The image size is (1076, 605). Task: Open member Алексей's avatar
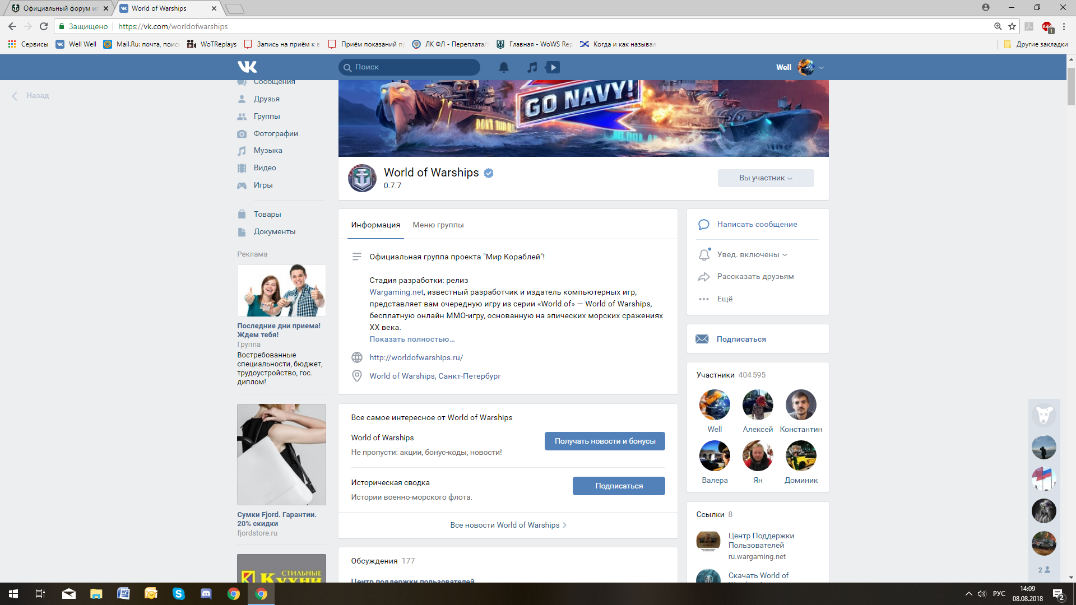pos(758,405)
